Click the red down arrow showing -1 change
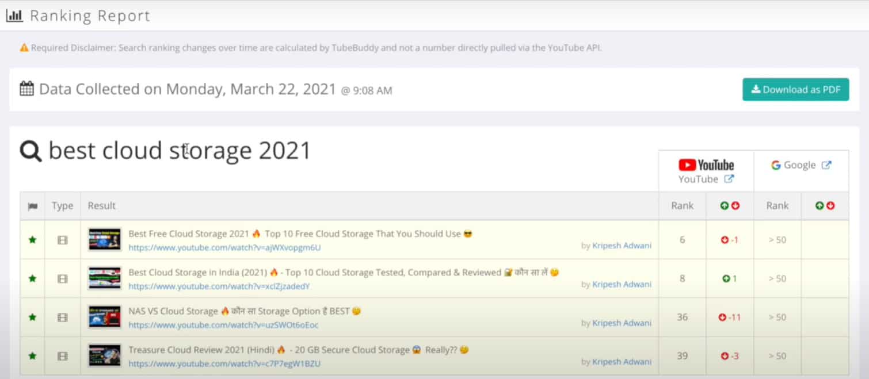Screen dimensions: 869x379 tap(725, 240)
